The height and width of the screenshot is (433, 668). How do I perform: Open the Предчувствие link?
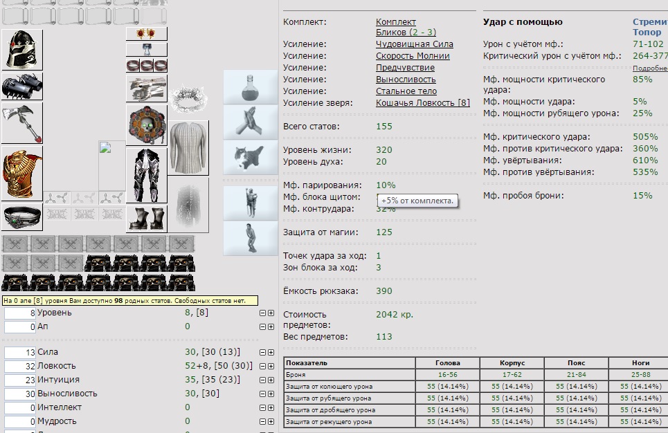[x=405, y=67]
